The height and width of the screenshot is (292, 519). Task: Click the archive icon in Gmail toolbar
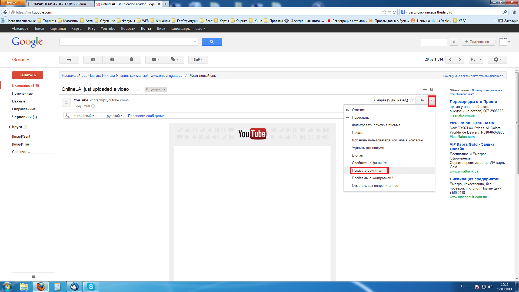(x=93, y=59)
